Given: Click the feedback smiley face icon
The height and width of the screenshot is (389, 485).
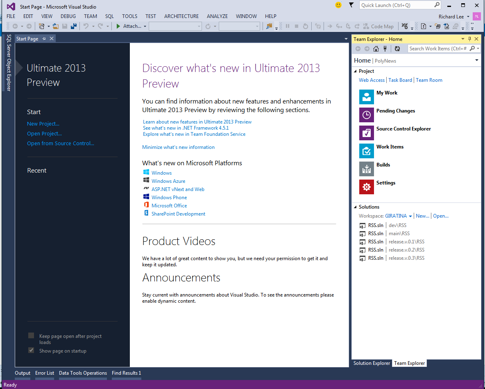Looking at the screenshot, I should coord(338,5).
